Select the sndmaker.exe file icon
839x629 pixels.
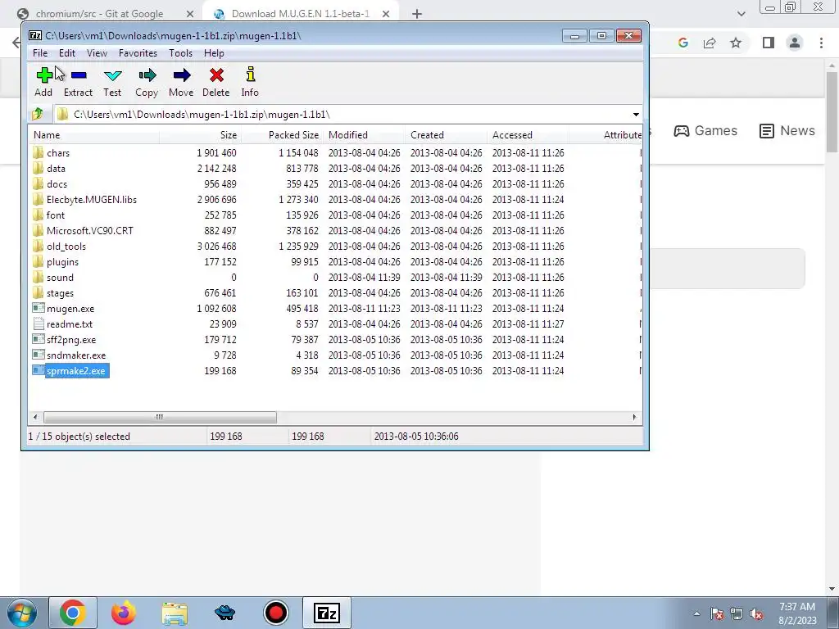coord(38,355)
